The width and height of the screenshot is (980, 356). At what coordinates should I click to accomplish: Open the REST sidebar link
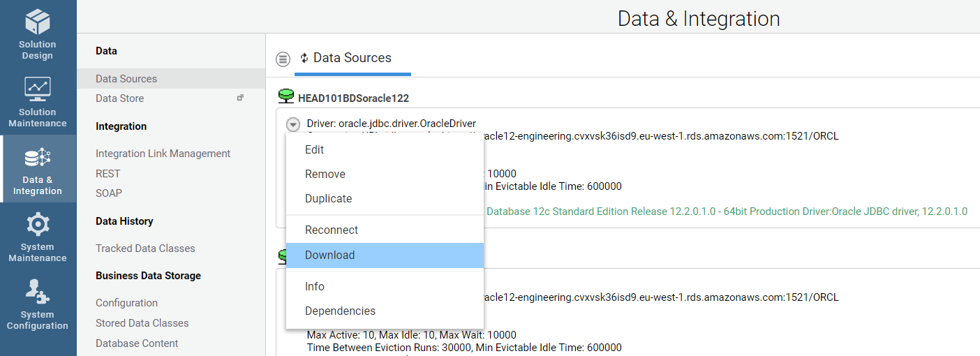107,174
